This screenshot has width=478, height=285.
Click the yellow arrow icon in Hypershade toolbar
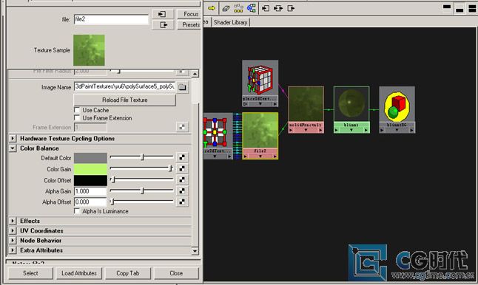[x=212, y=8]
